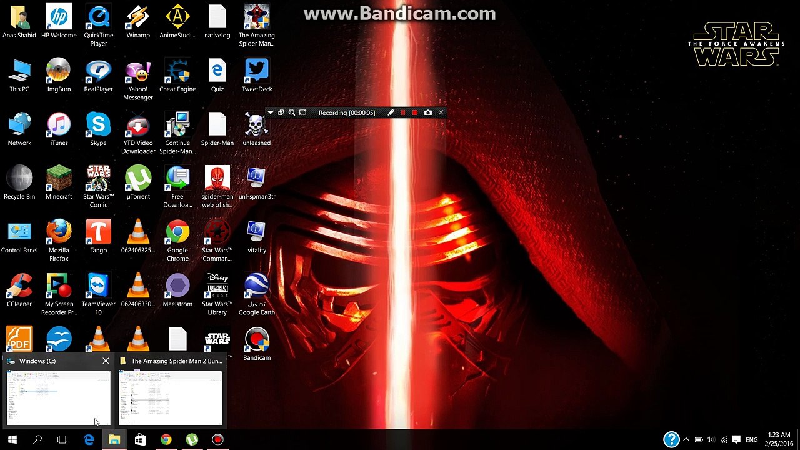800x450 pixels.
Task: Open the Star Wars Commander icon
Action: (217, 241)
